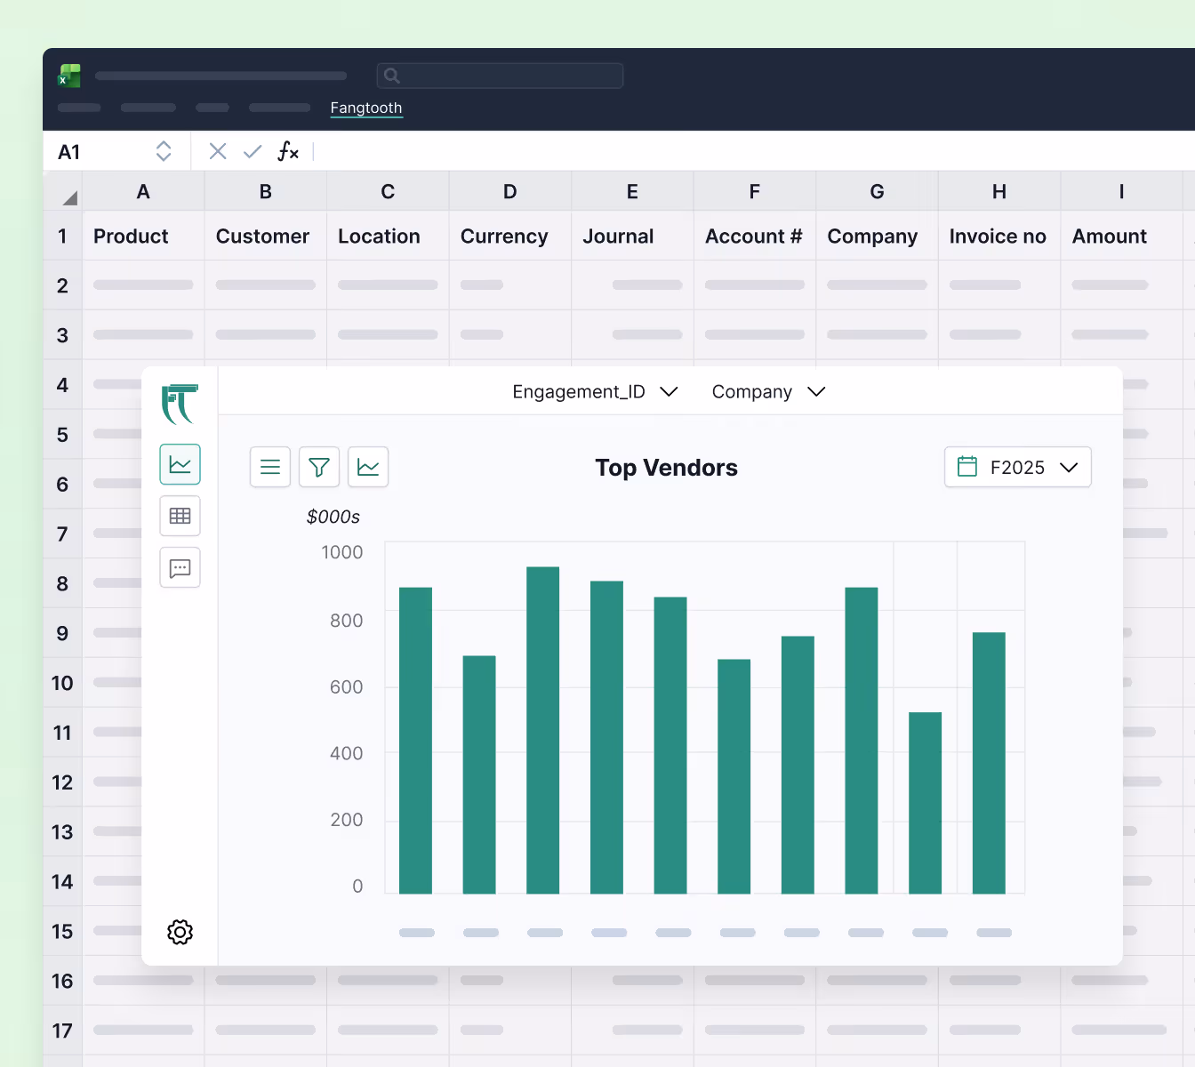The height and width of the screenshot is (1067, 1195).
Task: Click the filter funnel button
Action: point(319,467)
